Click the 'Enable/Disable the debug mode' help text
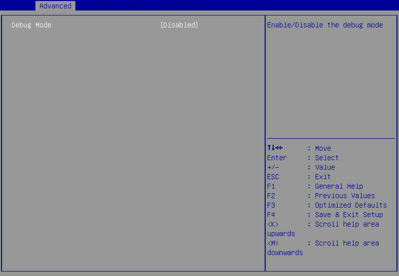 (325, 25)
